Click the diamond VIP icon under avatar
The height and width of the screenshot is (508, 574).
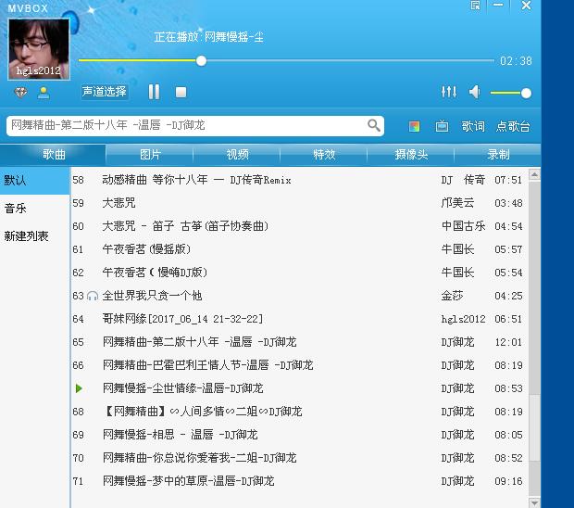click(x=20, y=93)
